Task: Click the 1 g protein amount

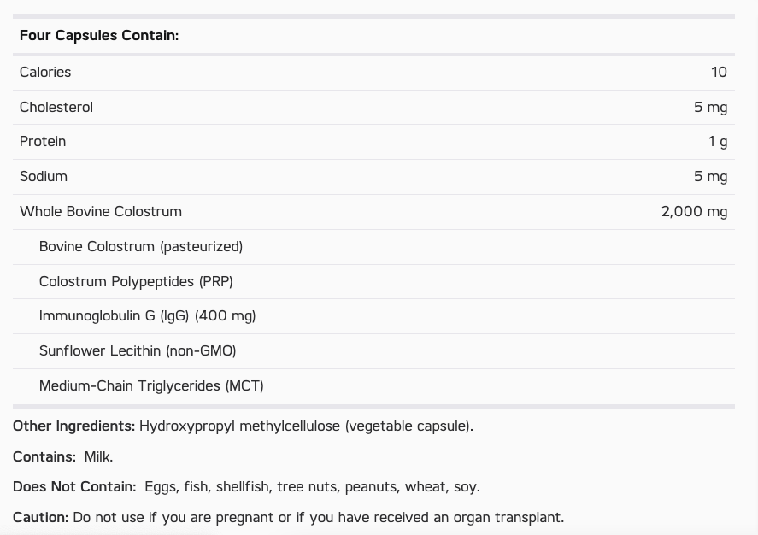Action: [717, 141]
